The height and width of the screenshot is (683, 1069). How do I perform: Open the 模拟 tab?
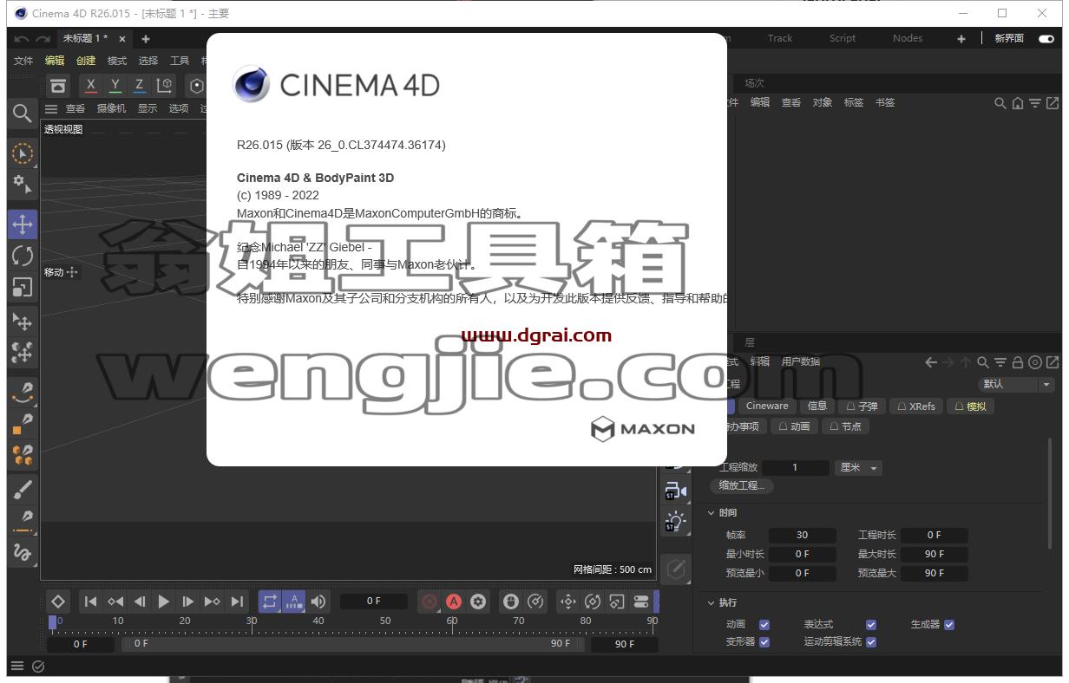coord(970,406)
